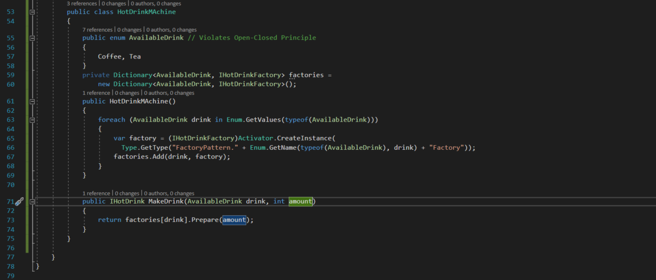Click 'CreateInstance' method call
This screenshot has width=656, height=280.
[304, 138]
